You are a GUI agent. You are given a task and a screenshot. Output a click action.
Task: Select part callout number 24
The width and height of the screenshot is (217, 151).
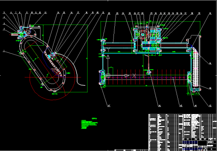pos(123,13)
